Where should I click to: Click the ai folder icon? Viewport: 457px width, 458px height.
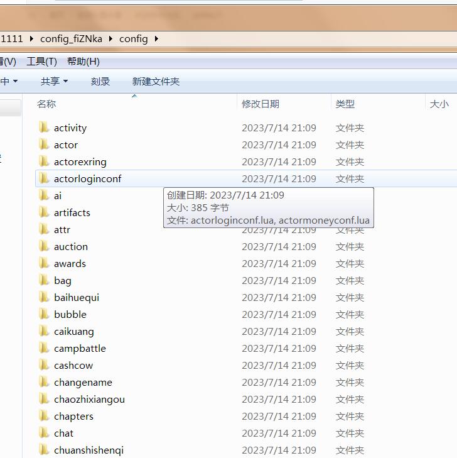44,195
